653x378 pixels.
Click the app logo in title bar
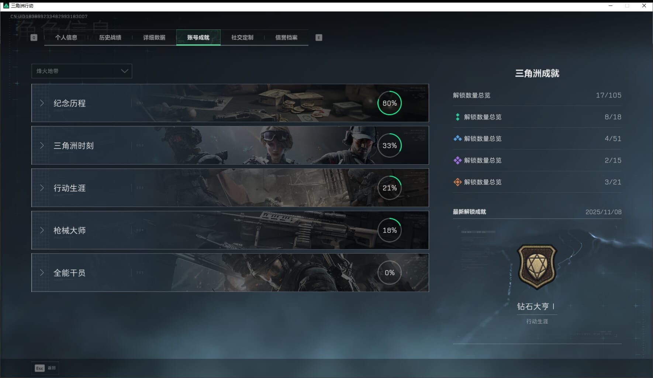[x=6, y=6]
